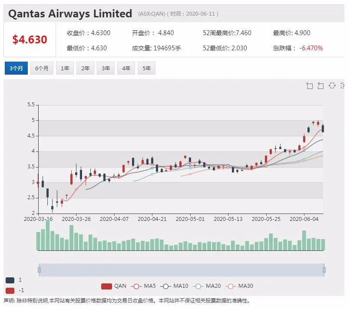Click the 2020-04-07 x-axis date label
Screen dimensions: 350x309
[114, 219]
